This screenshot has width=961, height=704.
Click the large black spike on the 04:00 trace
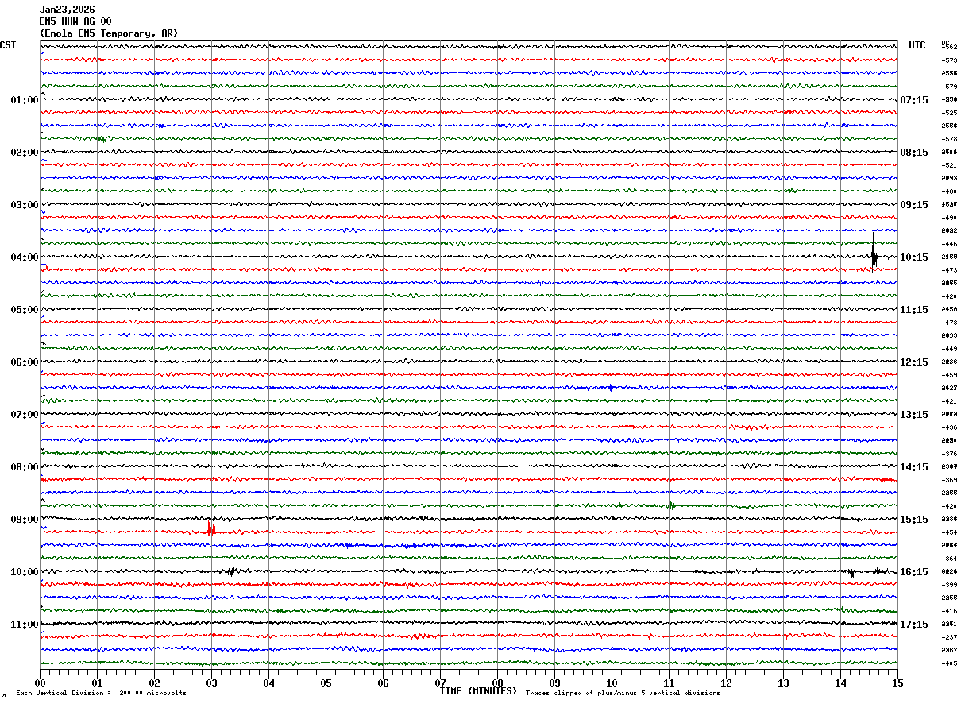pyautogui.click(x=874, y=257)
